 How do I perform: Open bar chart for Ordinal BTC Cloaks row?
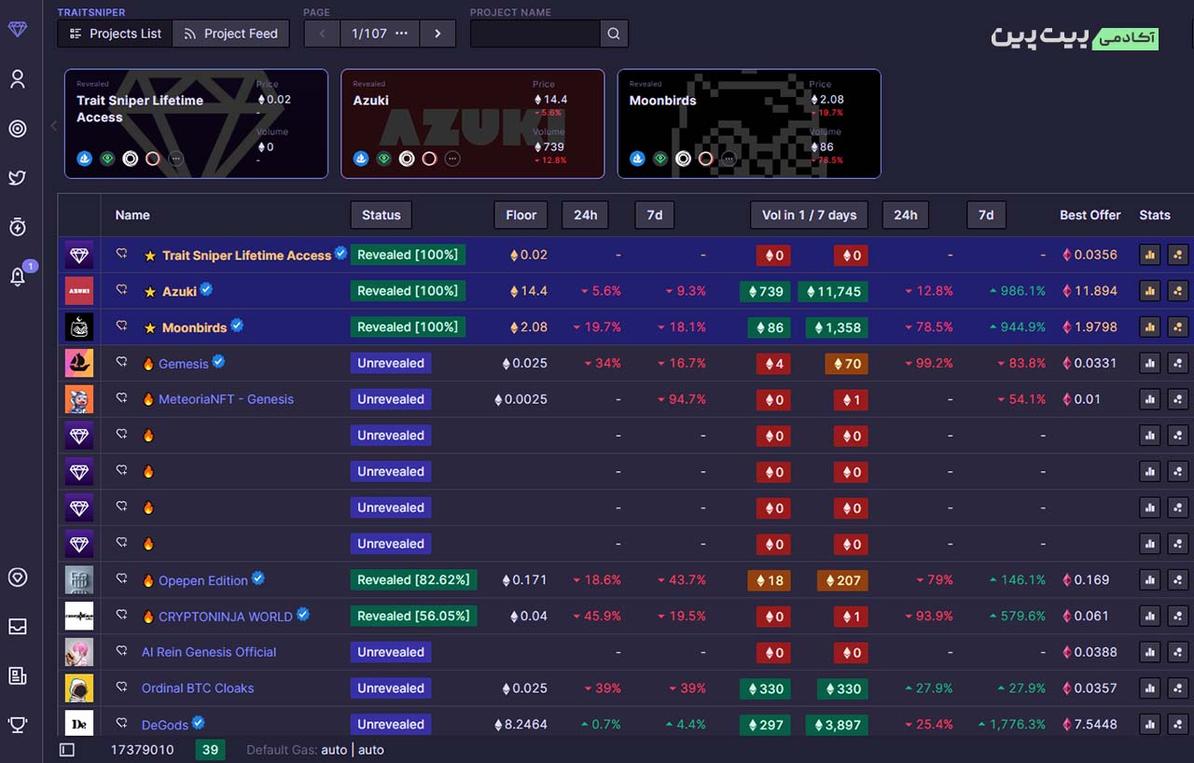click(1149, 688)
